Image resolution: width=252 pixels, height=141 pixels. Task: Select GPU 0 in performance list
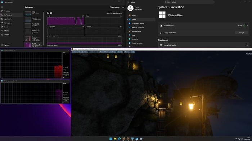[x=33, y=45]
